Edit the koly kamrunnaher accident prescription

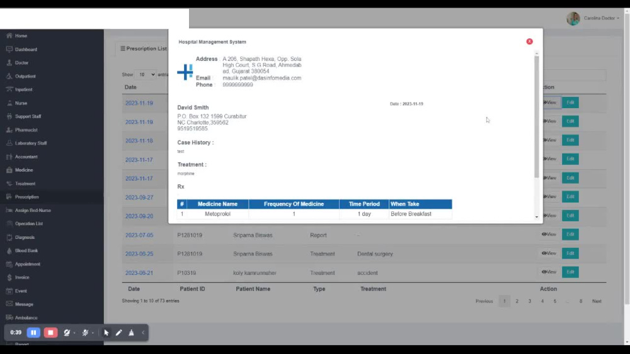[x=570, y=272]
